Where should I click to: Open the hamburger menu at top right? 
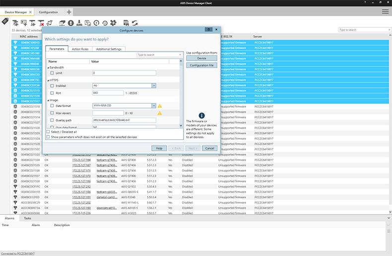pos(385,11)
